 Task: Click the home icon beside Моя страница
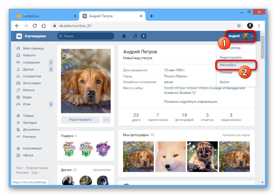(18, 48)
